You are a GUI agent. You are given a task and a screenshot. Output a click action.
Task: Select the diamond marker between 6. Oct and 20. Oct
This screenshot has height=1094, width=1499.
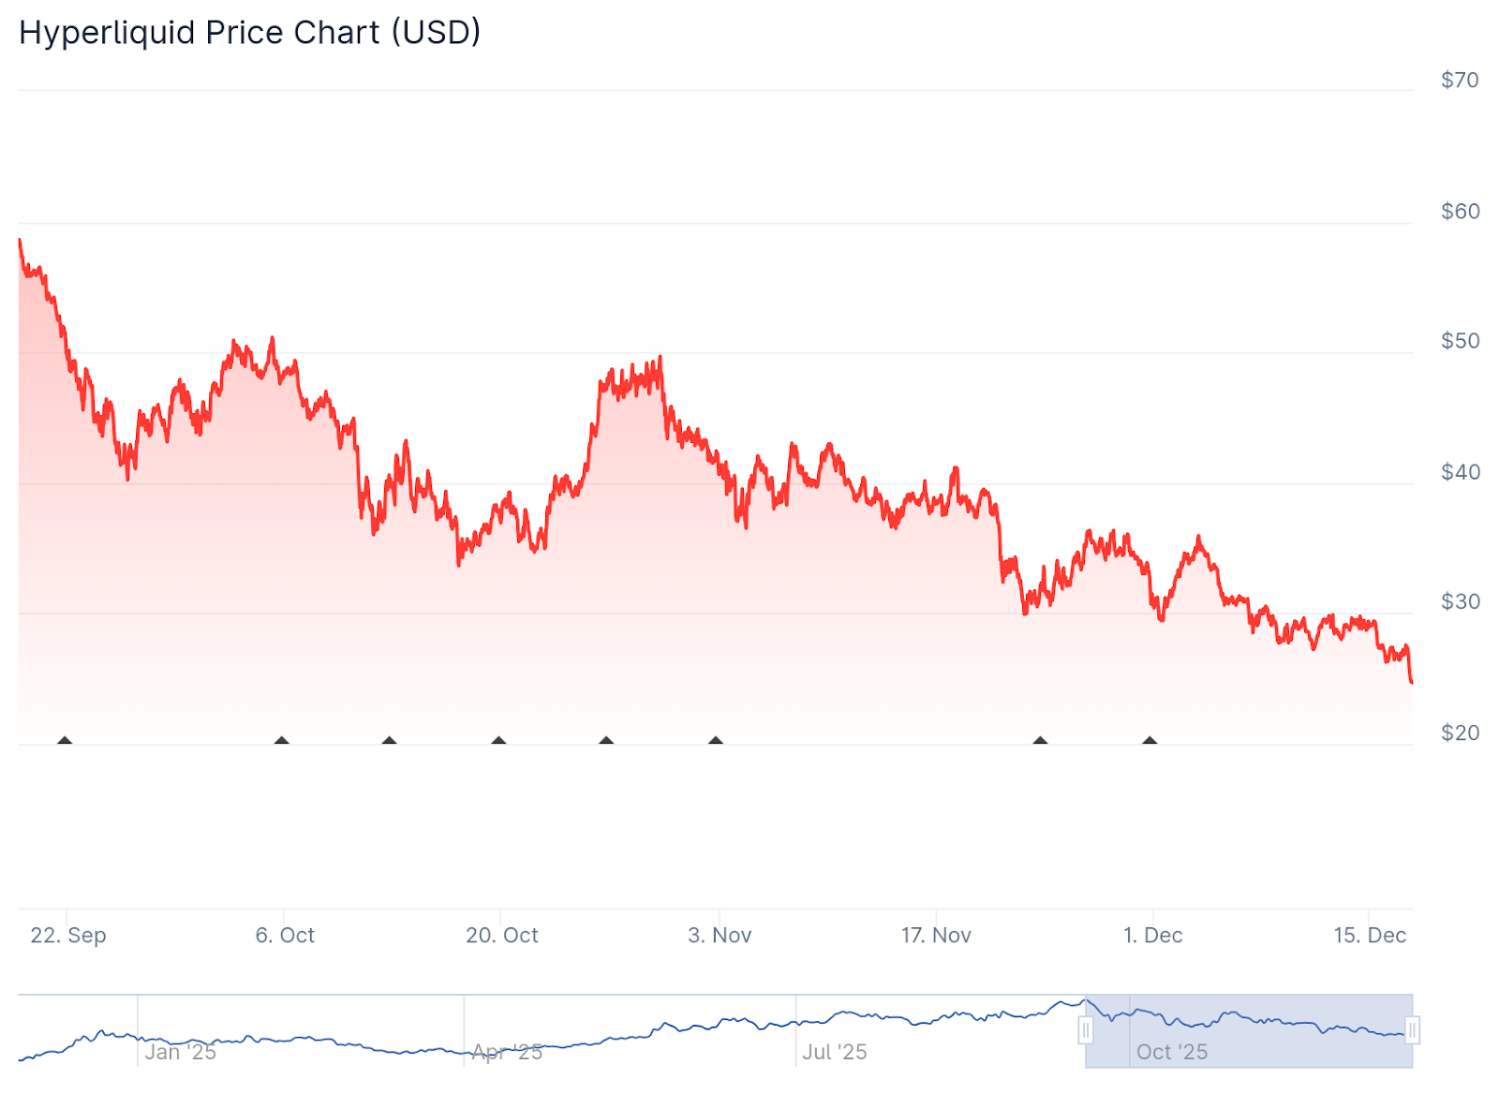[x=390, y=741]
